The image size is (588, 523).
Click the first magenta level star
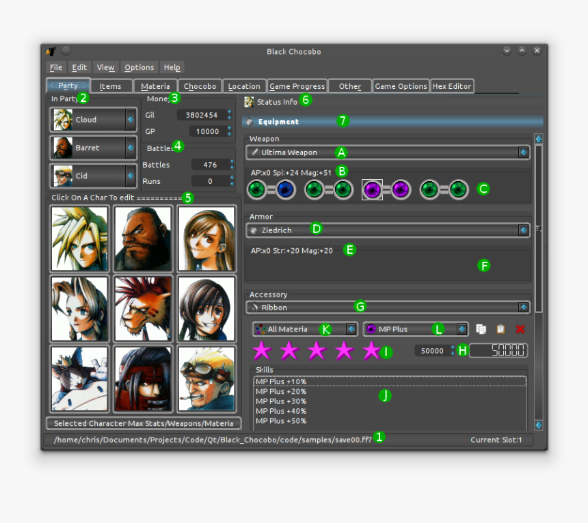pos(262,351)
